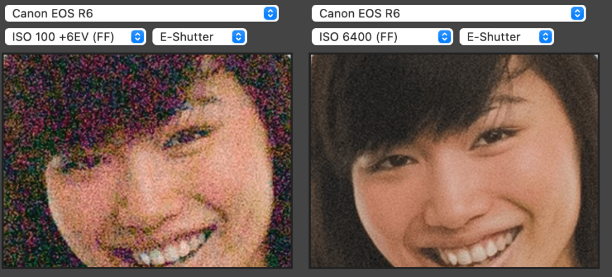612x277 pixels.
Task: Click the teeth in the left noisy image
Action: (164, 254)
